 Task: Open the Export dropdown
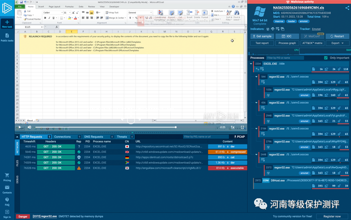click(x=335, y=43)
